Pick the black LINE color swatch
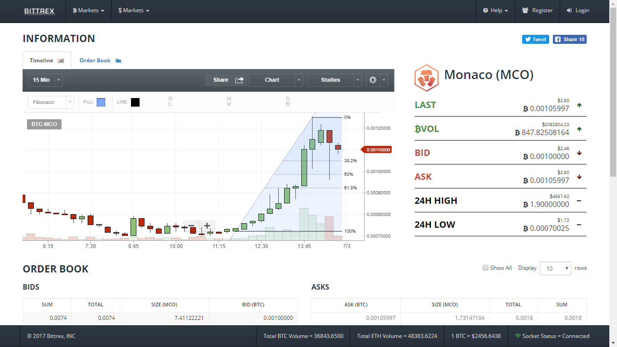This screenshot has width=617, height=347. 135,102
